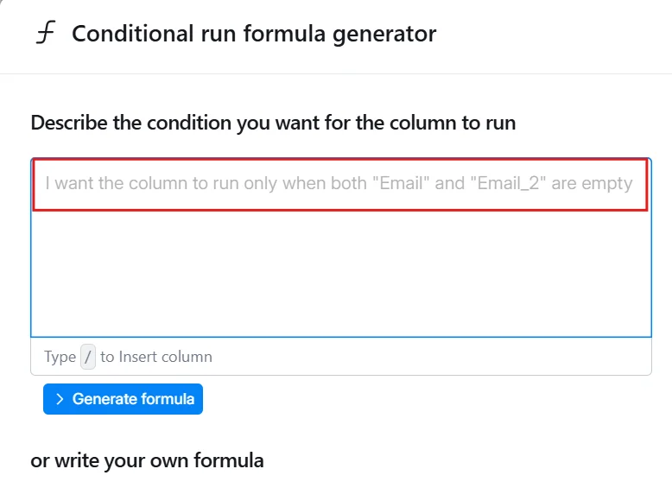Image resolution: width=672 pixels, height=488 pixels.
Task: Click the 'or write your own formula' heading
Action: pyautogui.click(x=147, y=460)
